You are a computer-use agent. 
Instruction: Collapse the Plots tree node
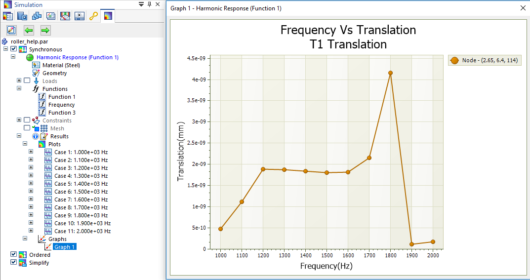tap(25, 144)
